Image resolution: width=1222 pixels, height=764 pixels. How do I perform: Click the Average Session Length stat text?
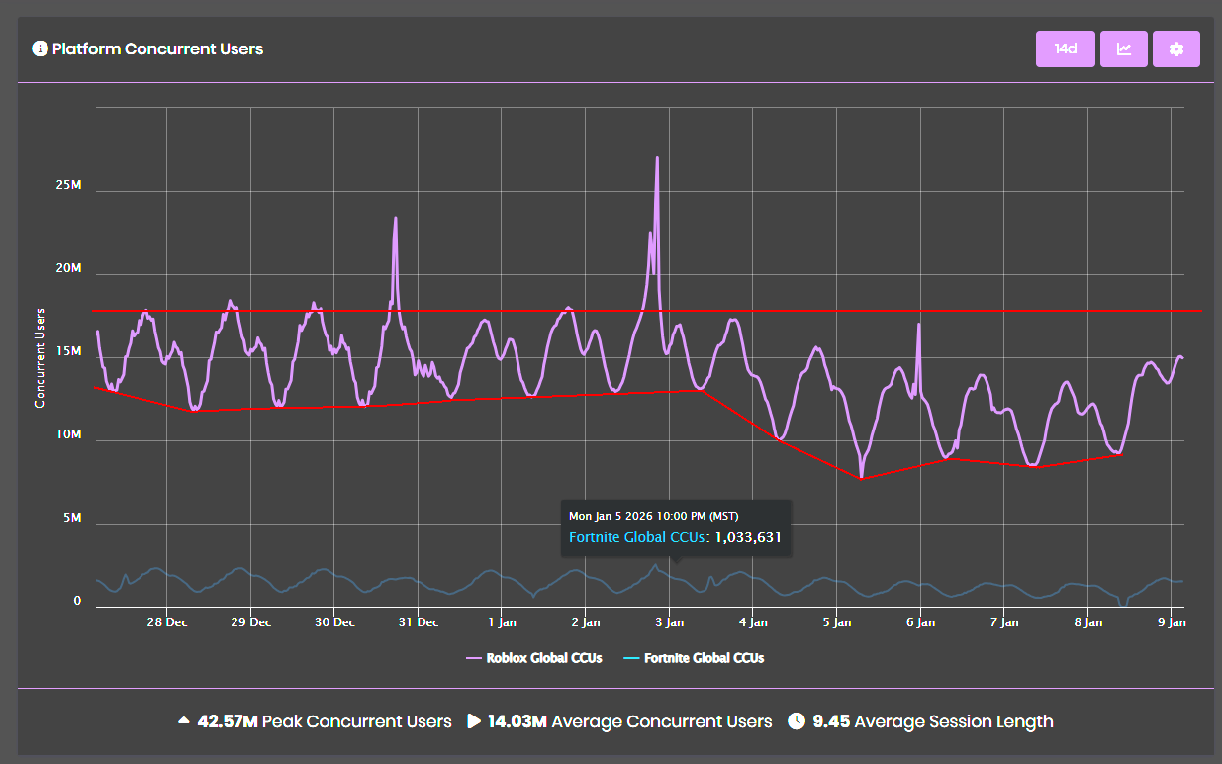(x=953, y=721)
